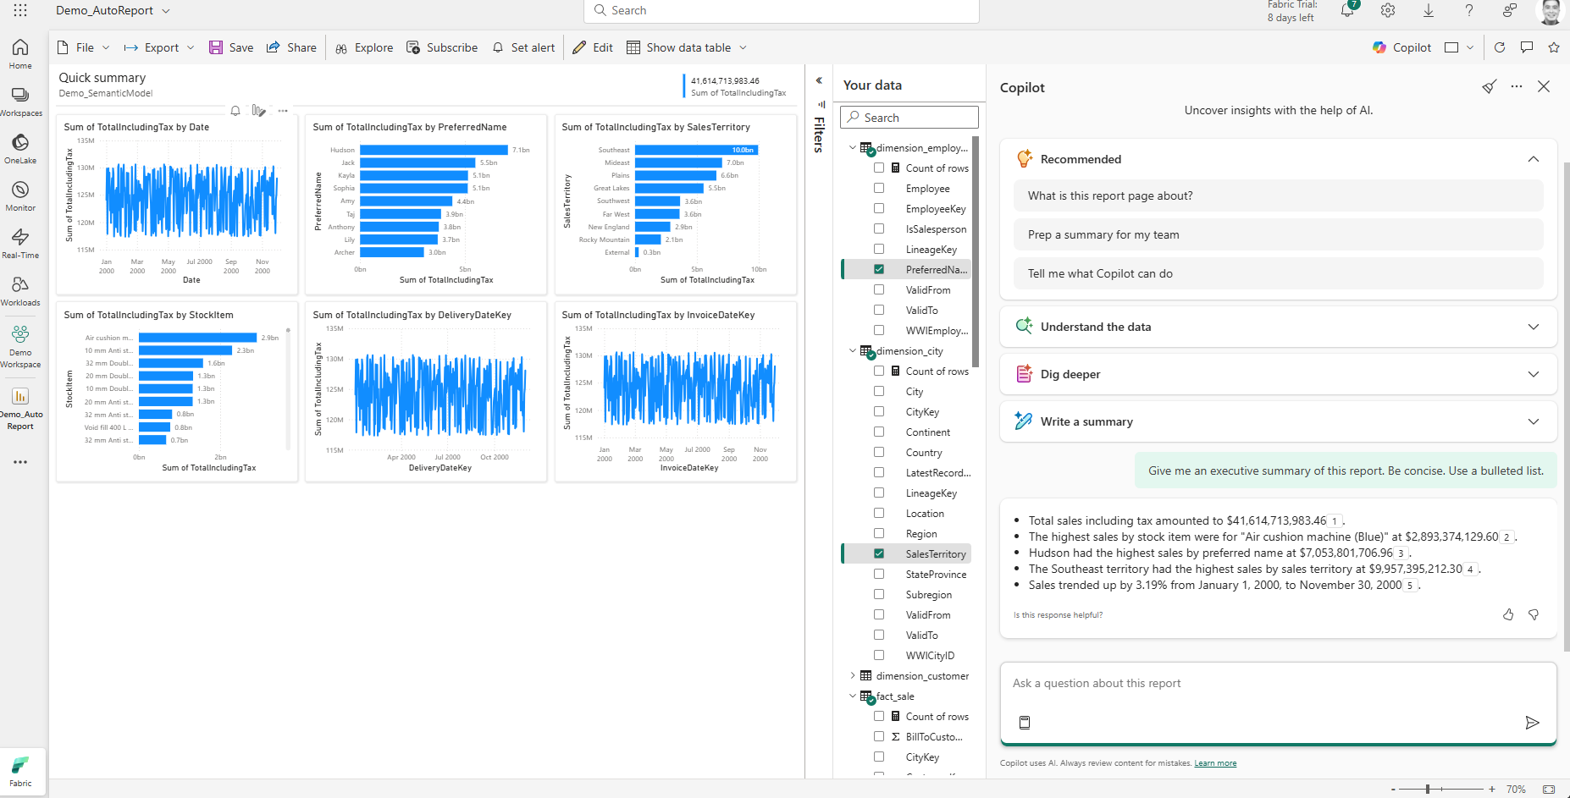Send the Copilot question arrow
Image resolution: width=1570 pixels, height=798 pixels.
1532,723
